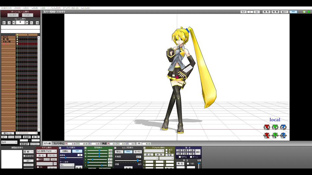Viewport: 312px width, 175px height.
Task: Adjust the 音量 volume slider
Action: tap(199, 165)
